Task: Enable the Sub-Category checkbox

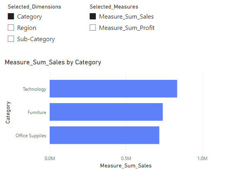Action: 11,39
